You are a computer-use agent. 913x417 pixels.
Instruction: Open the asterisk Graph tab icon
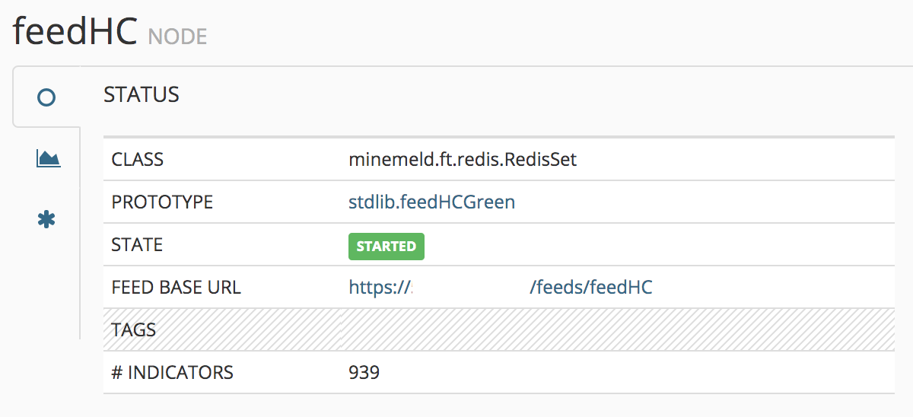[x=46, y=220]
